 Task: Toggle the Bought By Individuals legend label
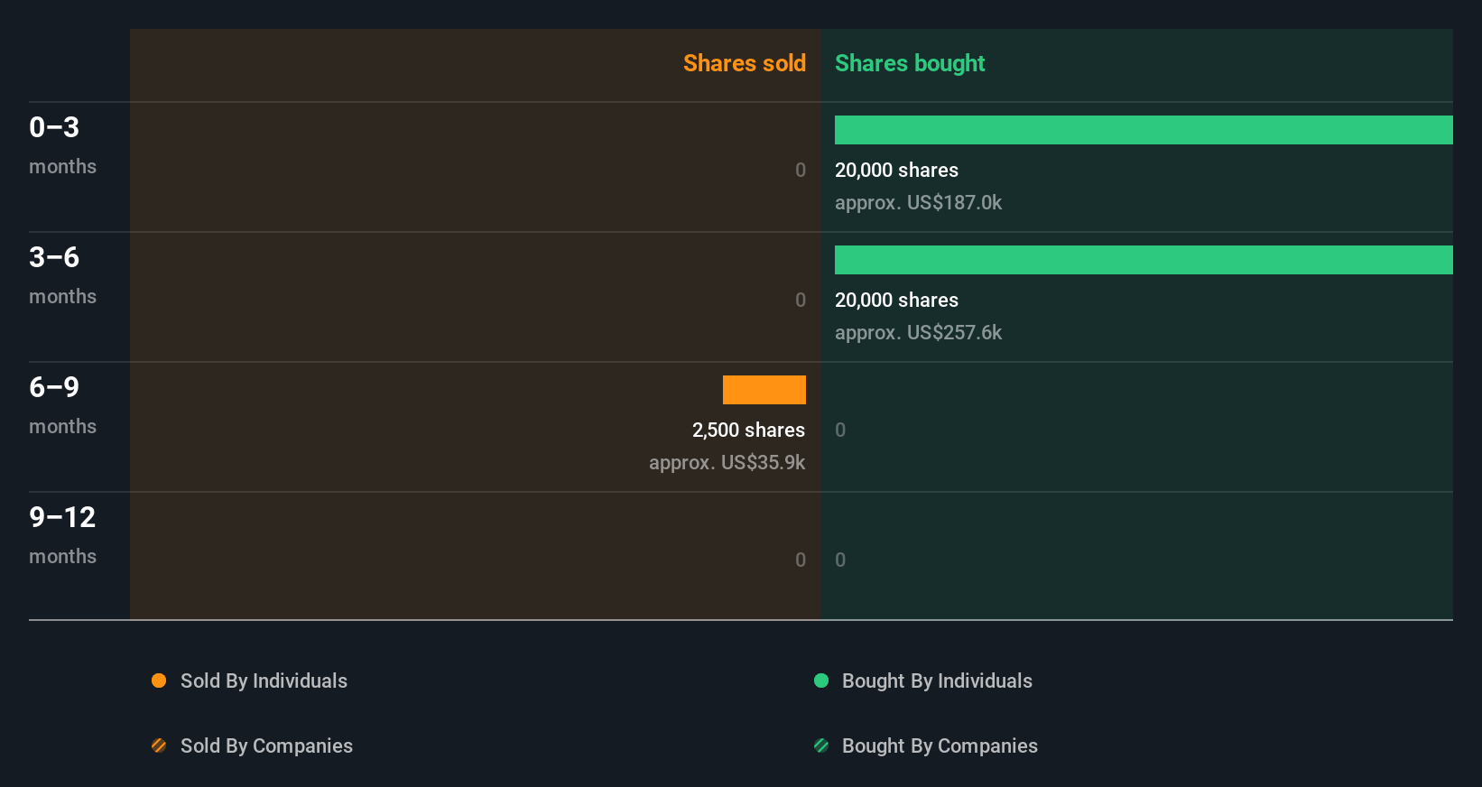[937, 681]
